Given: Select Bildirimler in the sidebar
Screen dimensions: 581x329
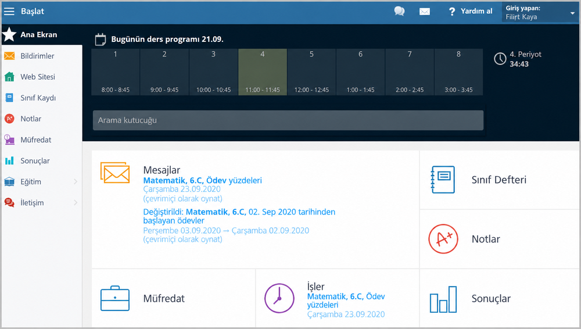Looking at the screenshot, I should (x=42, y=56).
